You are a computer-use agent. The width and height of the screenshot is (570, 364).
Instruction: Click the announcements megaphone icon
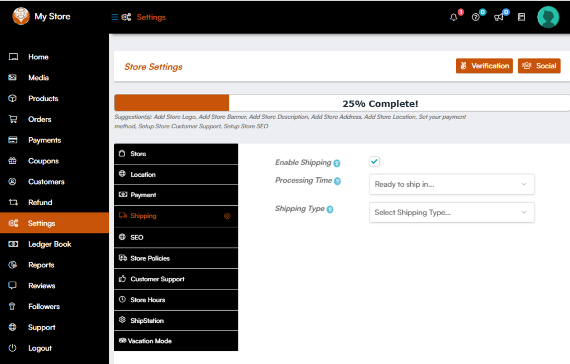tap(499, 17)
